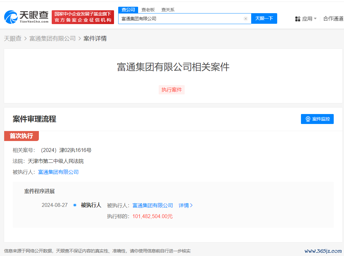Click the 首次执行 label
The width and height of the screenshot is (344, 256).
coord(22,136)
